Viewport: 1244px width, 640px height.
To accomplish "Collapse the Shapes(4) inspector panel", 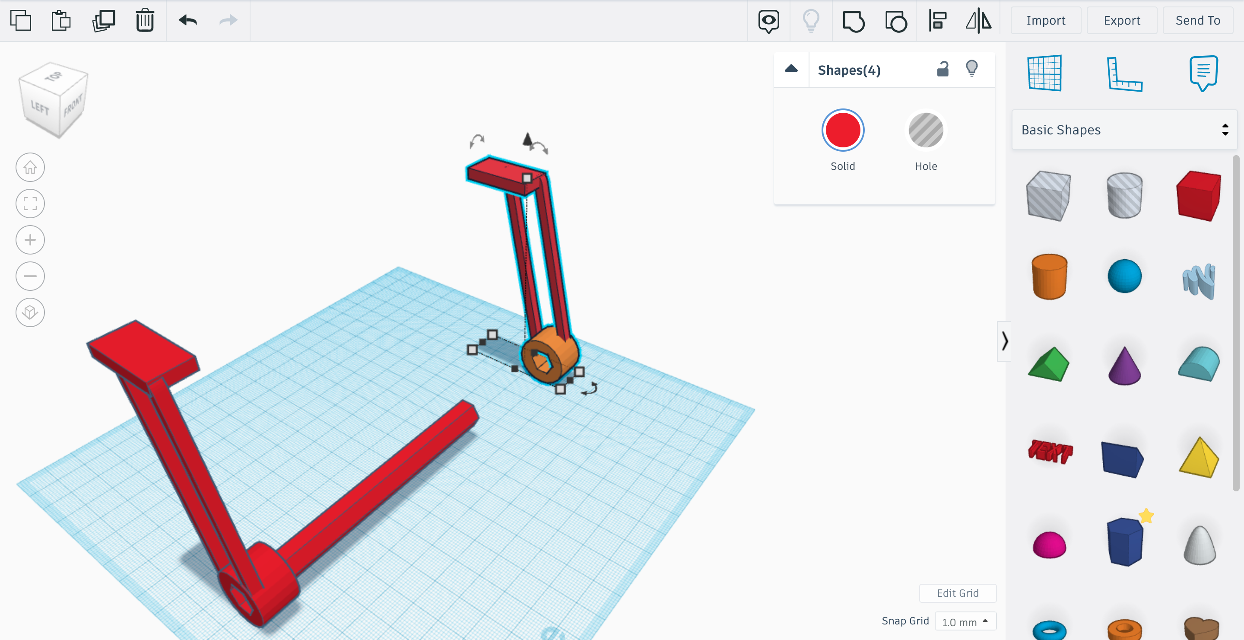I will [791, 70].
